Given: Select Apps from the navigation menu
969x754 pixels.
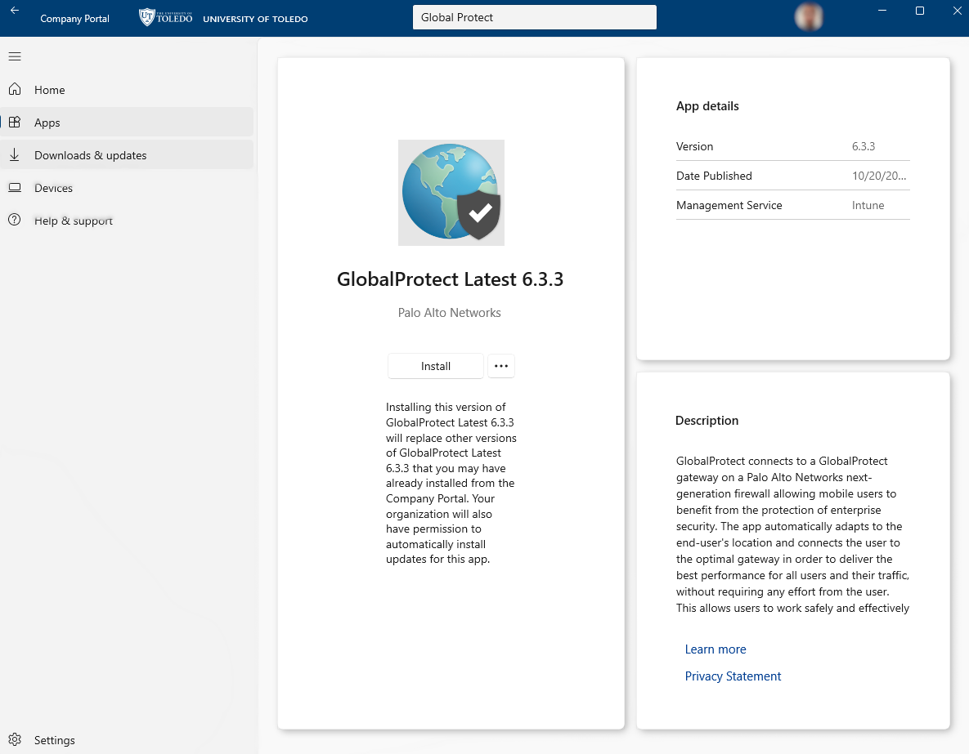Looking at the screenshot, I should (x=47, y=122).
